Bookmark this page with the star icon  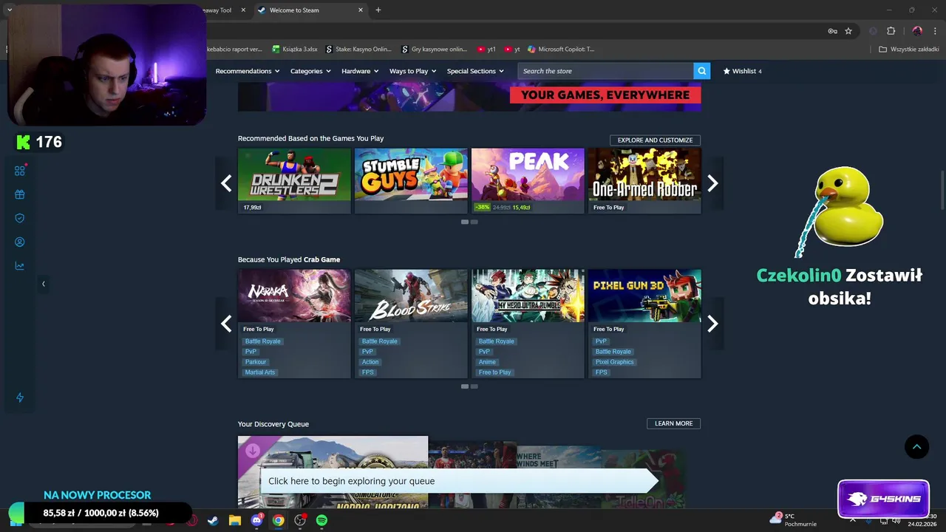tap(848, 31)
